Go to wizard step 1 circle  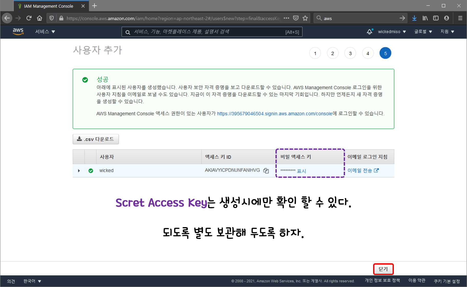point(315,53)
